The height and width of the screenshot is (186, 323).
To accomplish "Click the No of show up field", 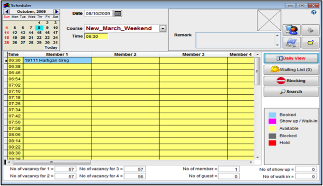I will click(x=306, y=169).
